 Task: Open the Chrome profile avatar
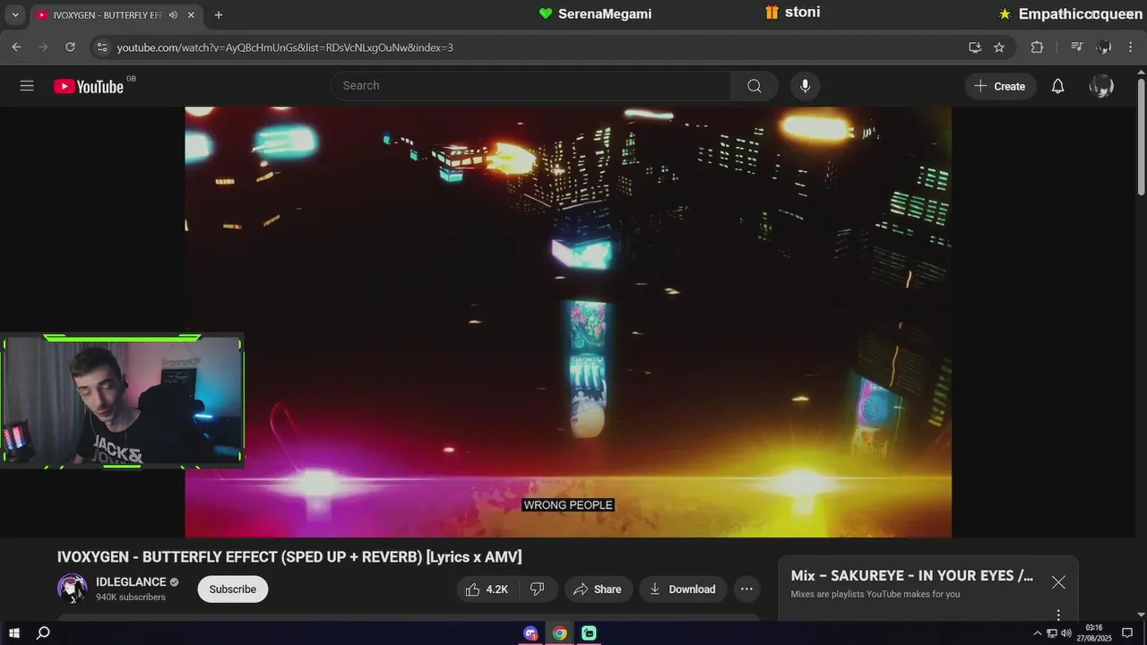tap(1104, 47)
